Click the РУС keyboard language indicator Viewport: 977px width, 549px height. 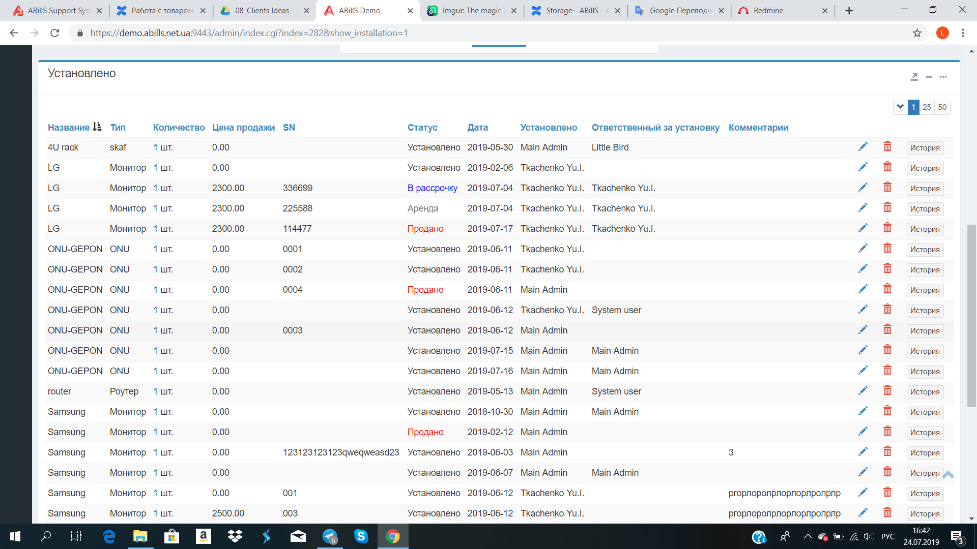[x=887, y=536]
